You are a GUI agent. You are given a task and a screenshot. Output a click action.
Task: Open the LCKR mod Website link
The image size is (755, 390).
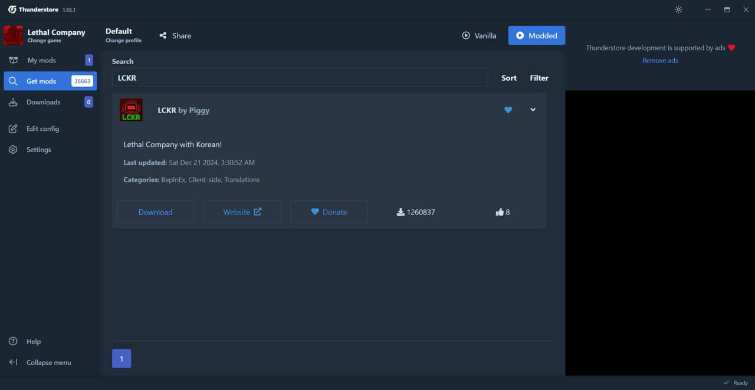[242, 212]
